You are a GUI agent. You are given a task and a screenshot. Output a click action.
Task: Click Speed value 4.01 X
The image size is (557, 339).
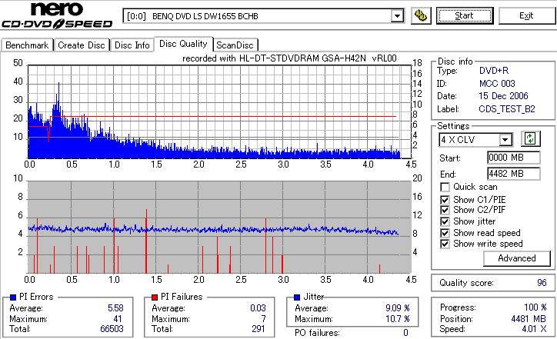pos(534,329)
